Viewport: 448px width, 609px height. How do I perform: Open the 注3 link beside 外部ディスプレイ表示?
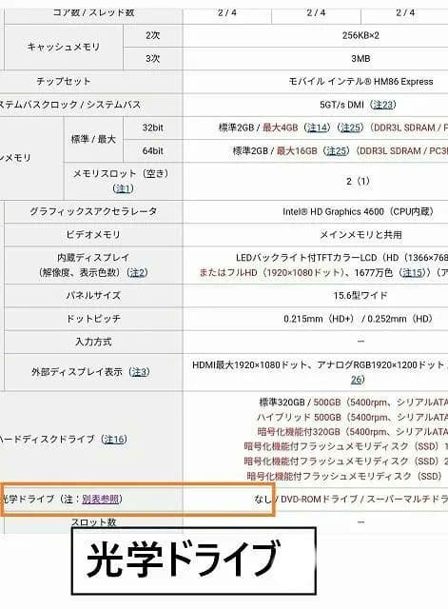[139, 372]
